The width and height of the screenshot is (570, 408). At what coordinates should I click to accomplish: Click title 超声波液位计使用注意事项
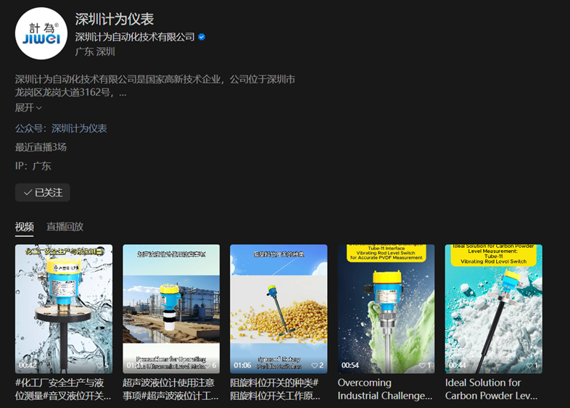click(170, 389)
